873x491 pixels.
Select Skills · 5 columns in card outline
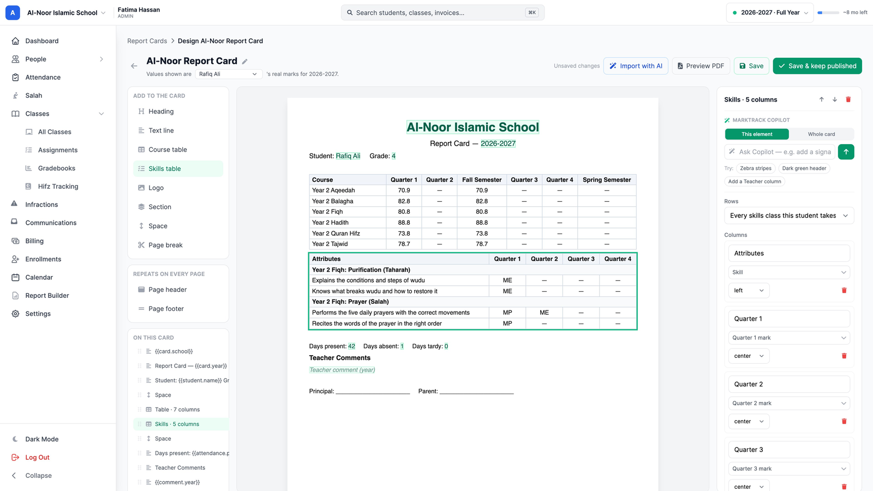coord(181,424)
